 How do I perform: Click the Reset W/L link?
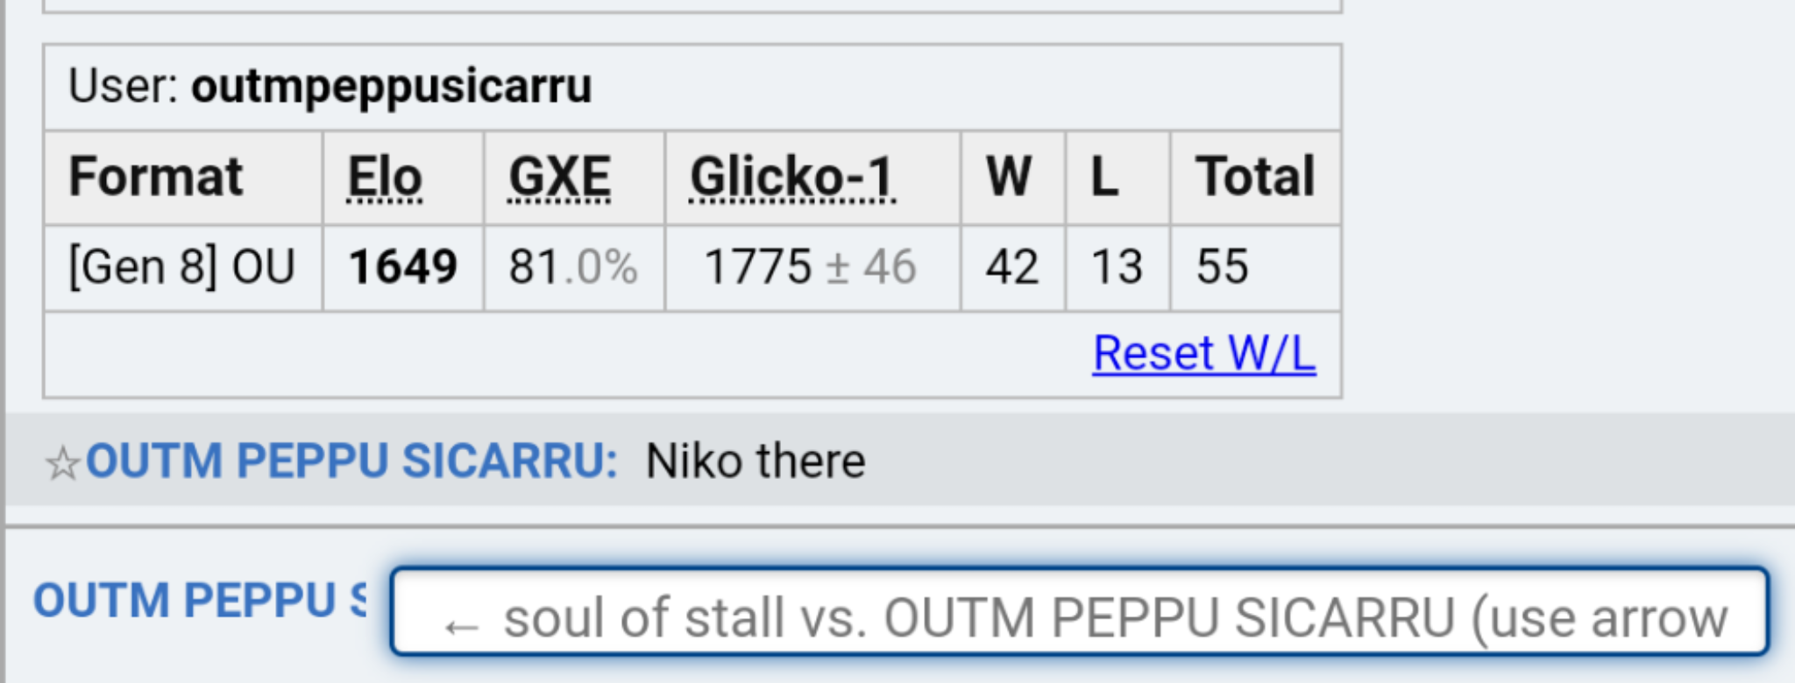(x=1203, y=353)
